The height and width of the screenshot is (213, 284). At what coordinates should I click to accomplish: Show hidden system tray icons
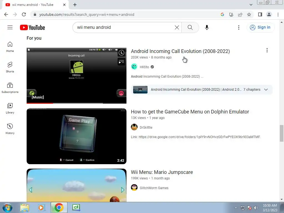(236, 208)
